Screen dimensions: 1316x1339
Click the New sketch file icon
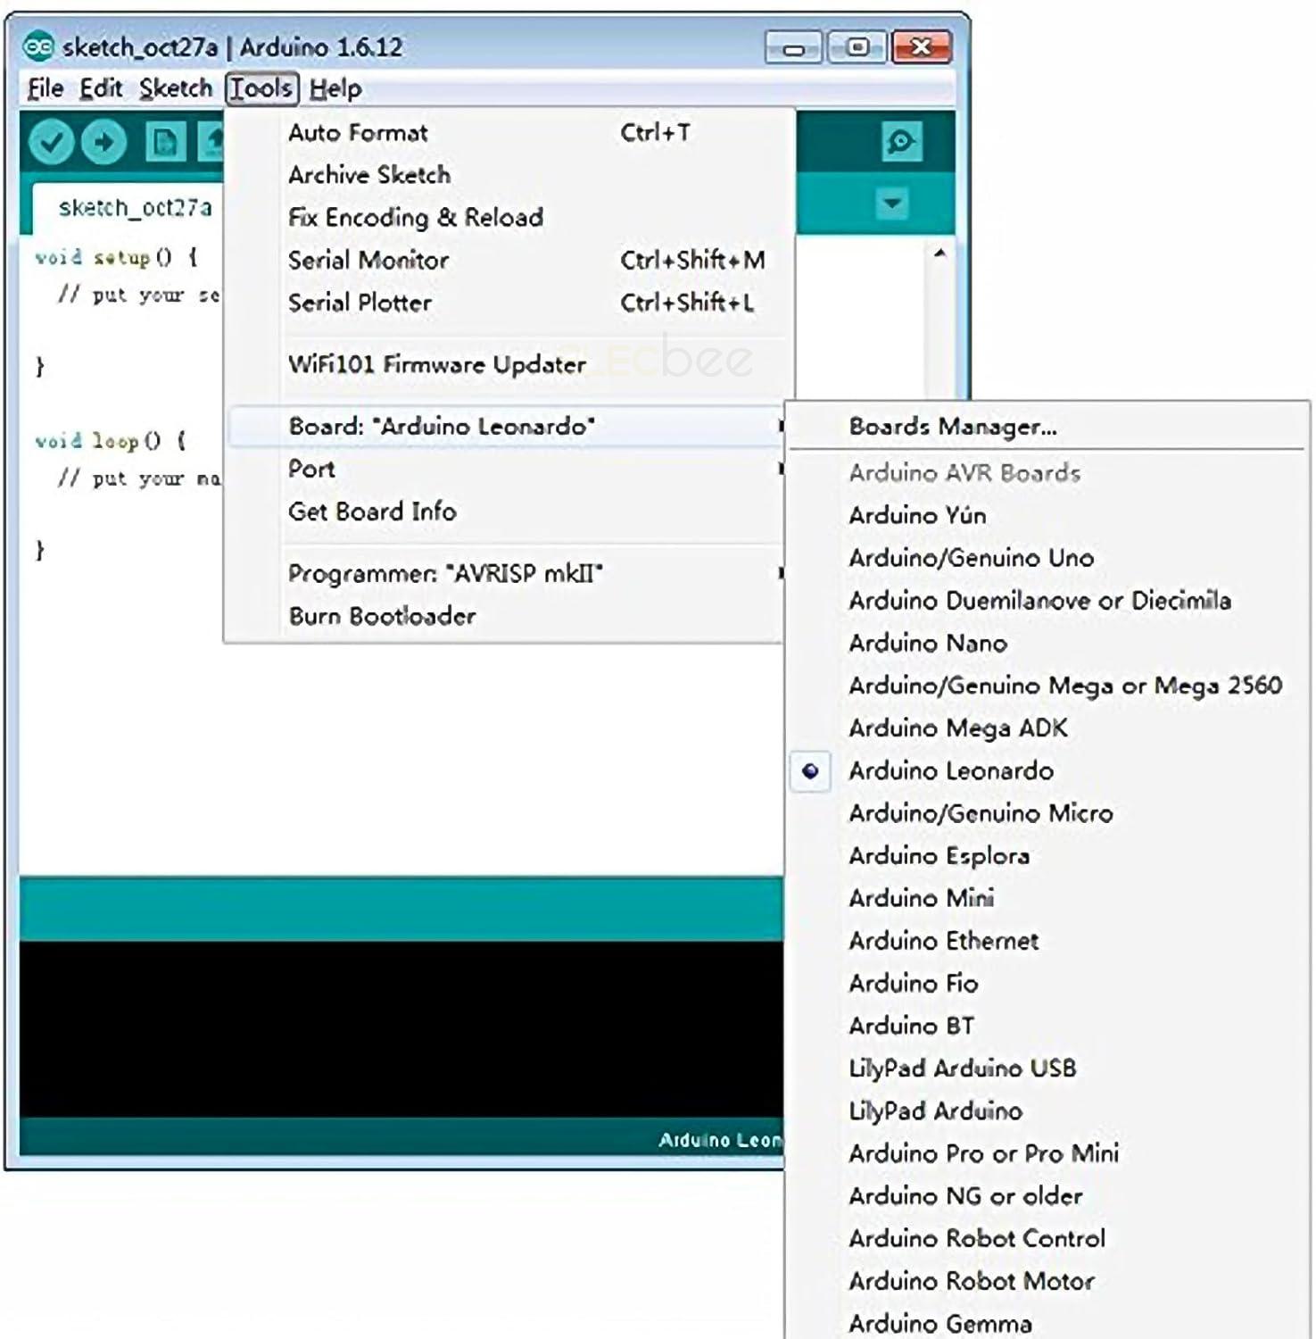point(164,142)
